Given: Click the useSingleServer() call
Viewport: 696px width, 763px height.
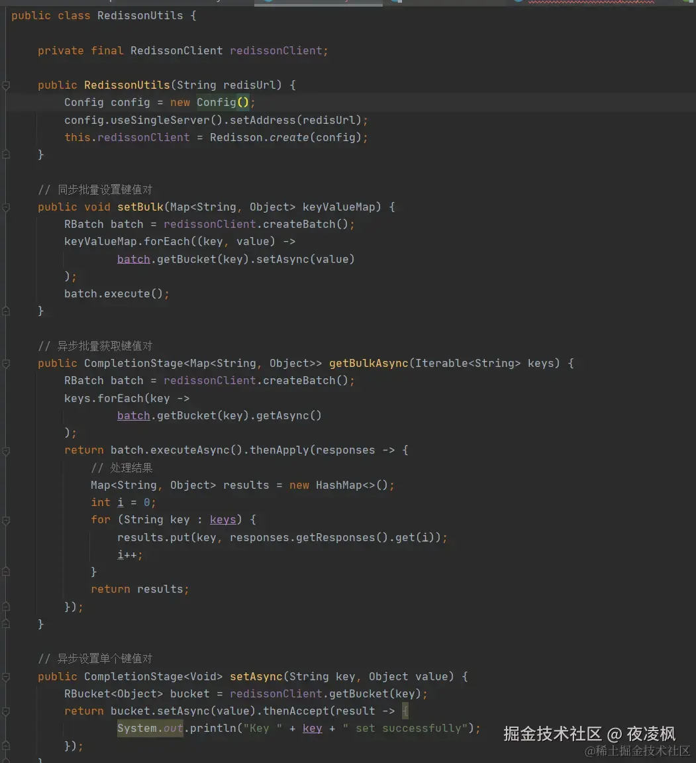Looking at the screenshot, I should click(166, 120).
